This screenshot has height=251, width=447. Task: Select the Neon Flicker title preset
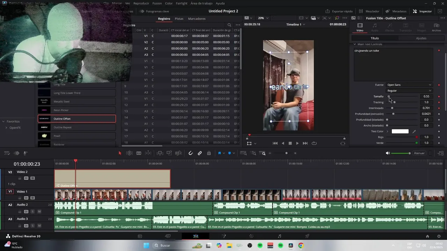pos(77,110)
